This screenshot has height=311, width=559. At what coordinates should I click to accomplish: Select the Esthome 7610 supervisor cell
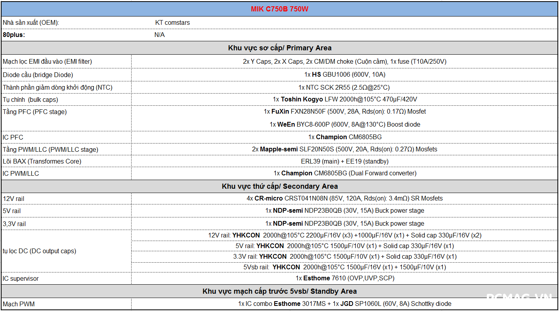344,278
